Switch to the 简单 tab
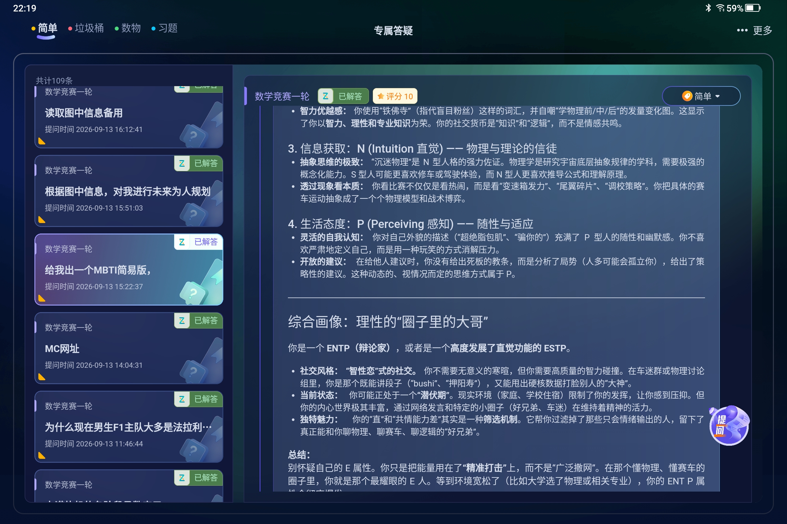The image size is (787, 524). (47, 28)
